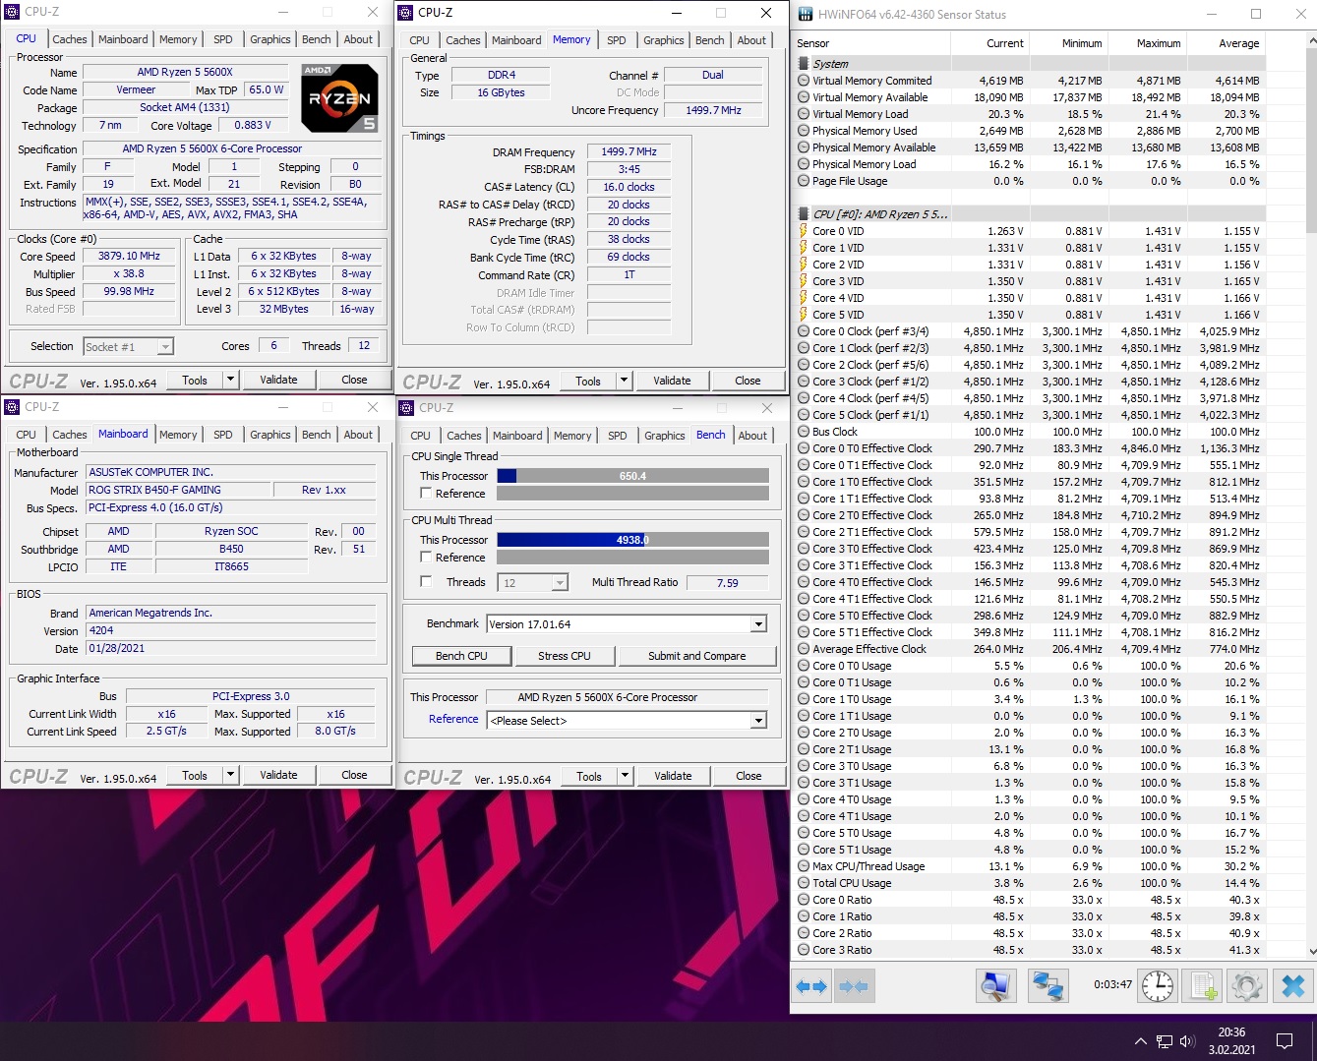This screenshot has width=1317, height=1061.
Task: Click Close button in CPU-Z Mainboard window
Action: (355, 775)
